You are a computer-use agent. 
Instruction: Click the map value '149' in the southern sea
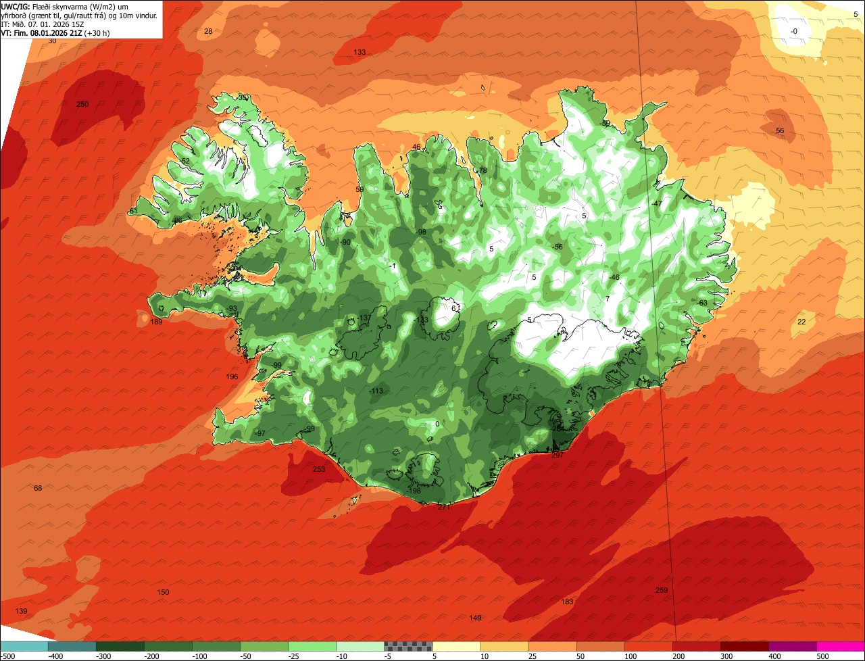tap(475, 618)
